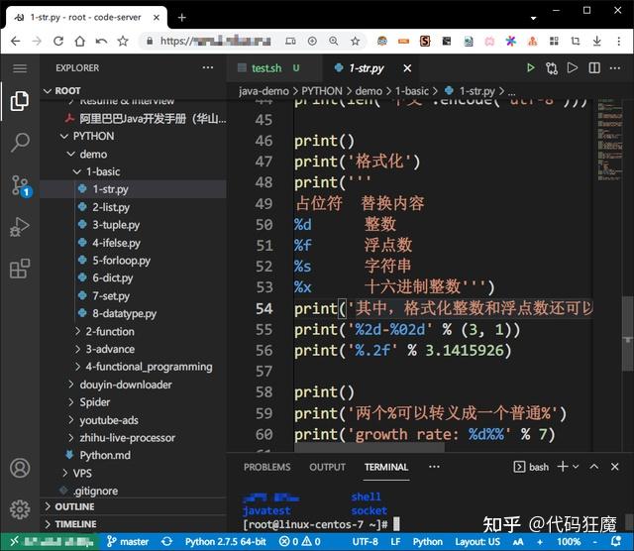
Task: Collapse the 1-basic folder
Action: pyautogui.click(x=77, y=171)
